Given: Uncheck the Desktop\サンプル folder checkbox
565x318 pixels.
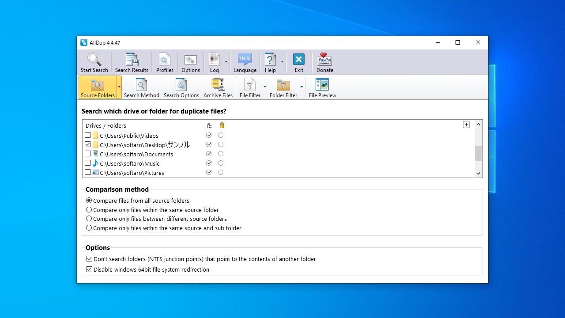Looking at the screenshot, I should [87, 144].
